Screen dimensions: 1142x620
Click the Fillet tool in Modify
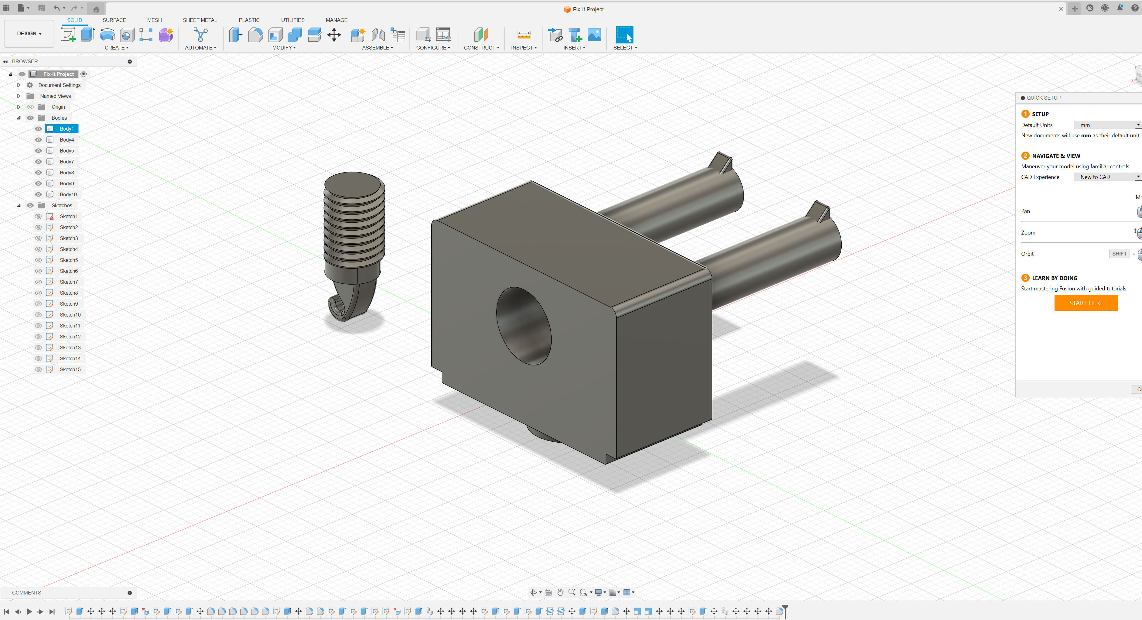click(255, 35)
